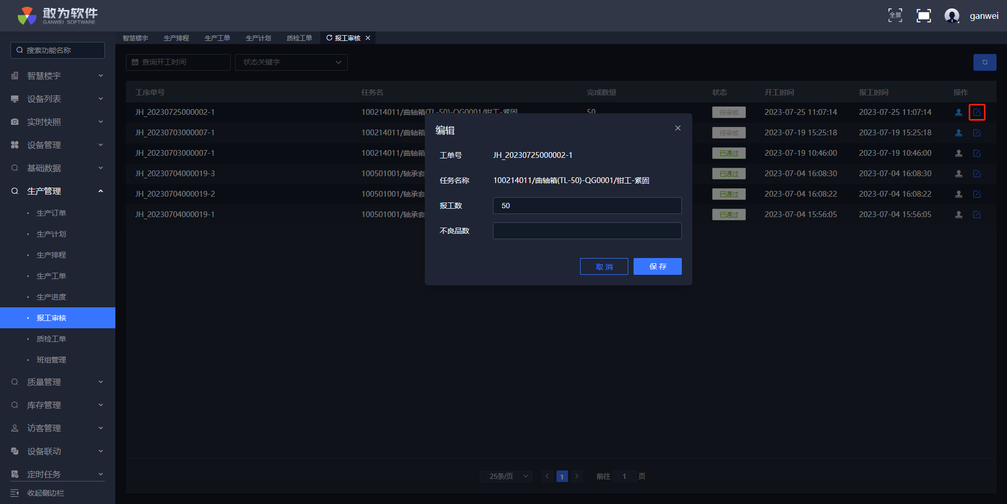Image resolution: width=1007 pixels, height=504 pixels.
Task: Click the fullscreen (全屏) icon in header
Action: (895, 16)
